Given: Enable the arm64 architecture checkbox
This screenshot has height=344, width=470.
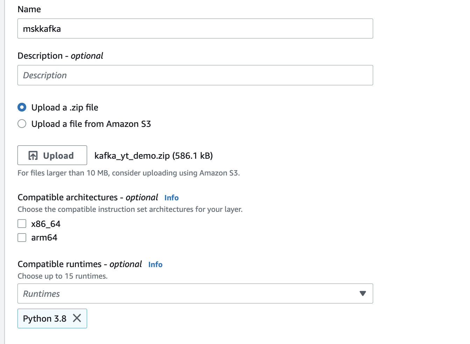Looking at the screenshot, I should [22, 238].
